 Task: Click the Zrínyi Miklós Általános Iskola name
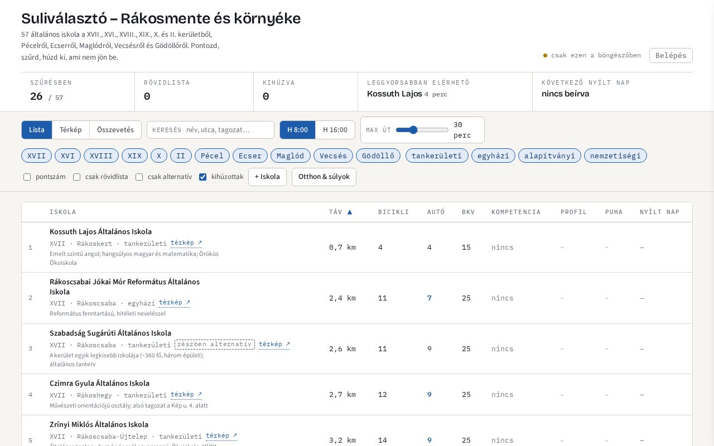[x=99, y=424]
